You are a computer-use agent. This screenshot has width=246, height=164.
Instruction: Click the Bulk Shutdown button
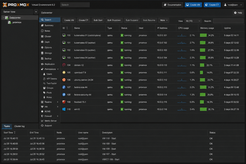[114, 20]
